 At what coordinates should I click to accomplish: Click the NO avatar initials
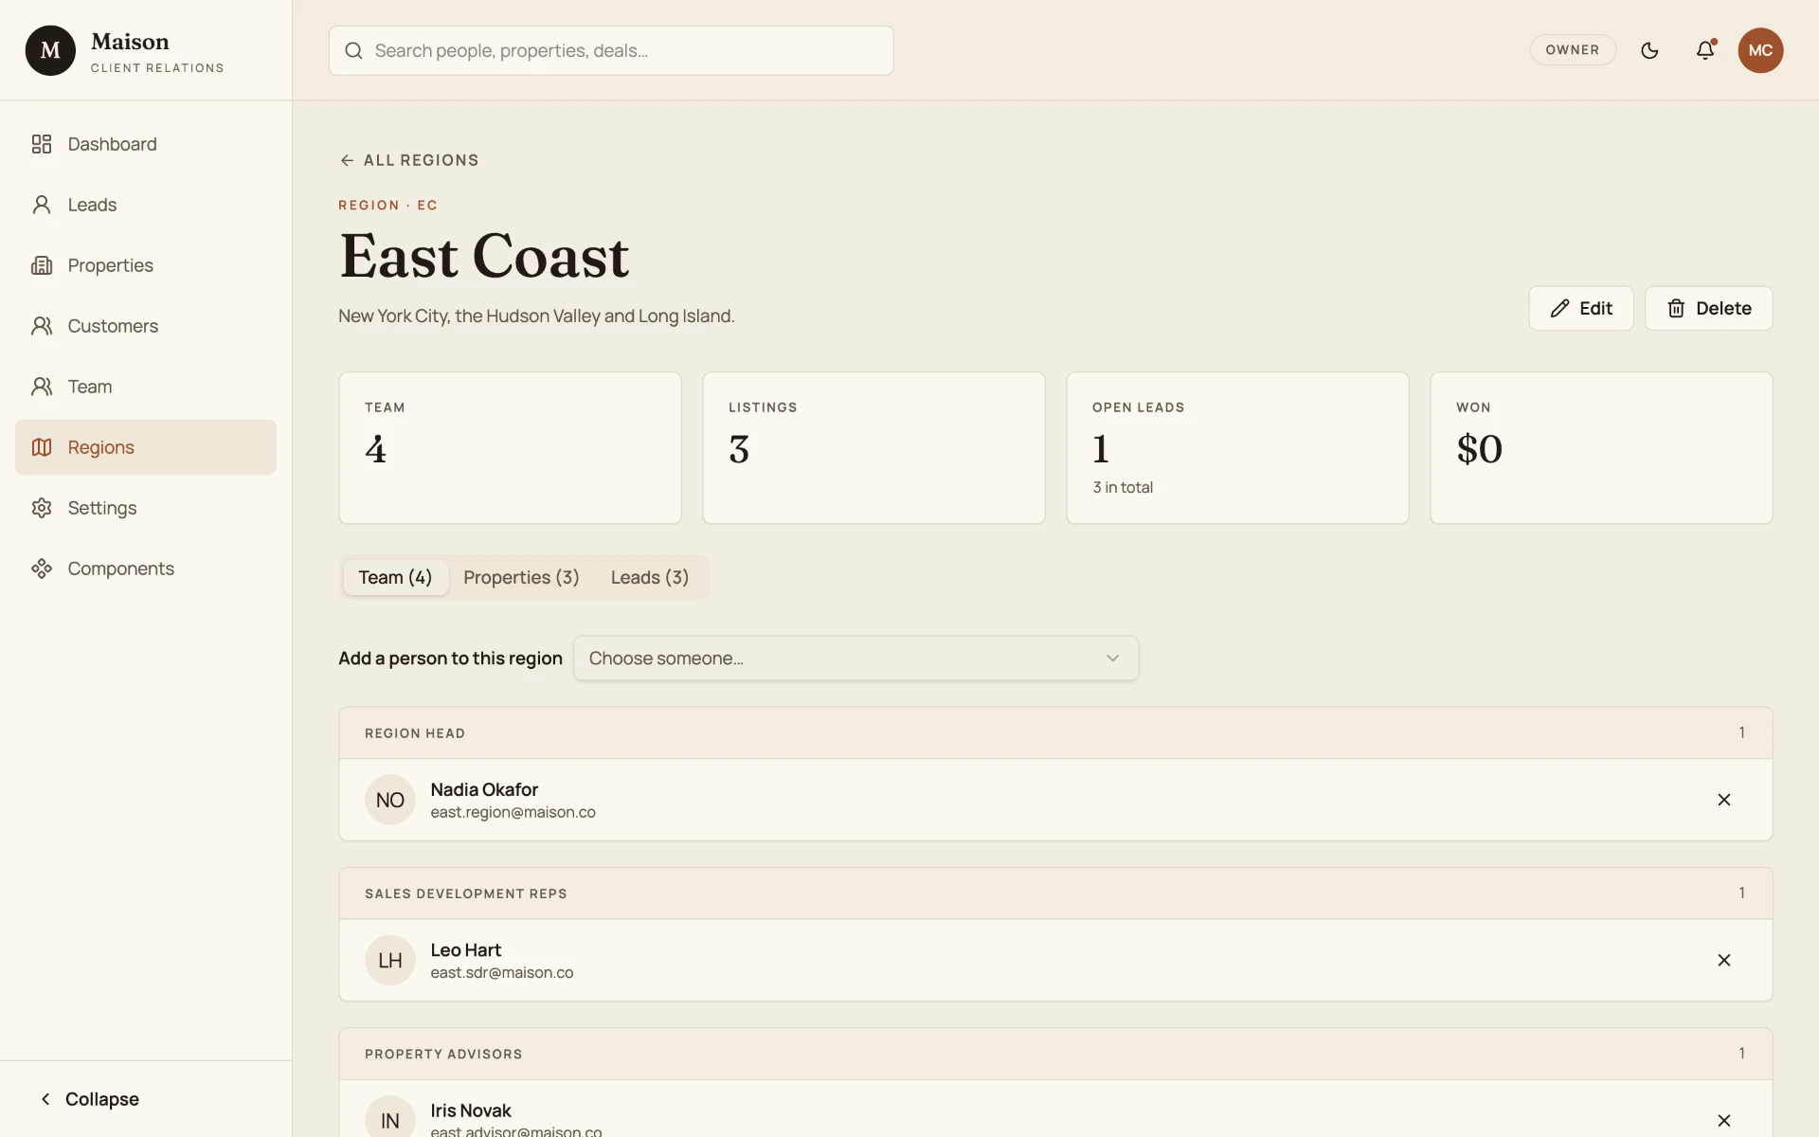click(x=390, y=800)
